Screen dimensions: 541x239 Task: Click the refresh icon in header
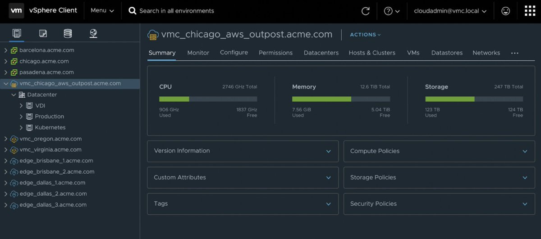click(x=366, y=11)
